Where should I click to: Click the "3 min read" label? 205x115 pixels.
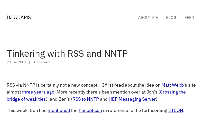tap(41, 62)
